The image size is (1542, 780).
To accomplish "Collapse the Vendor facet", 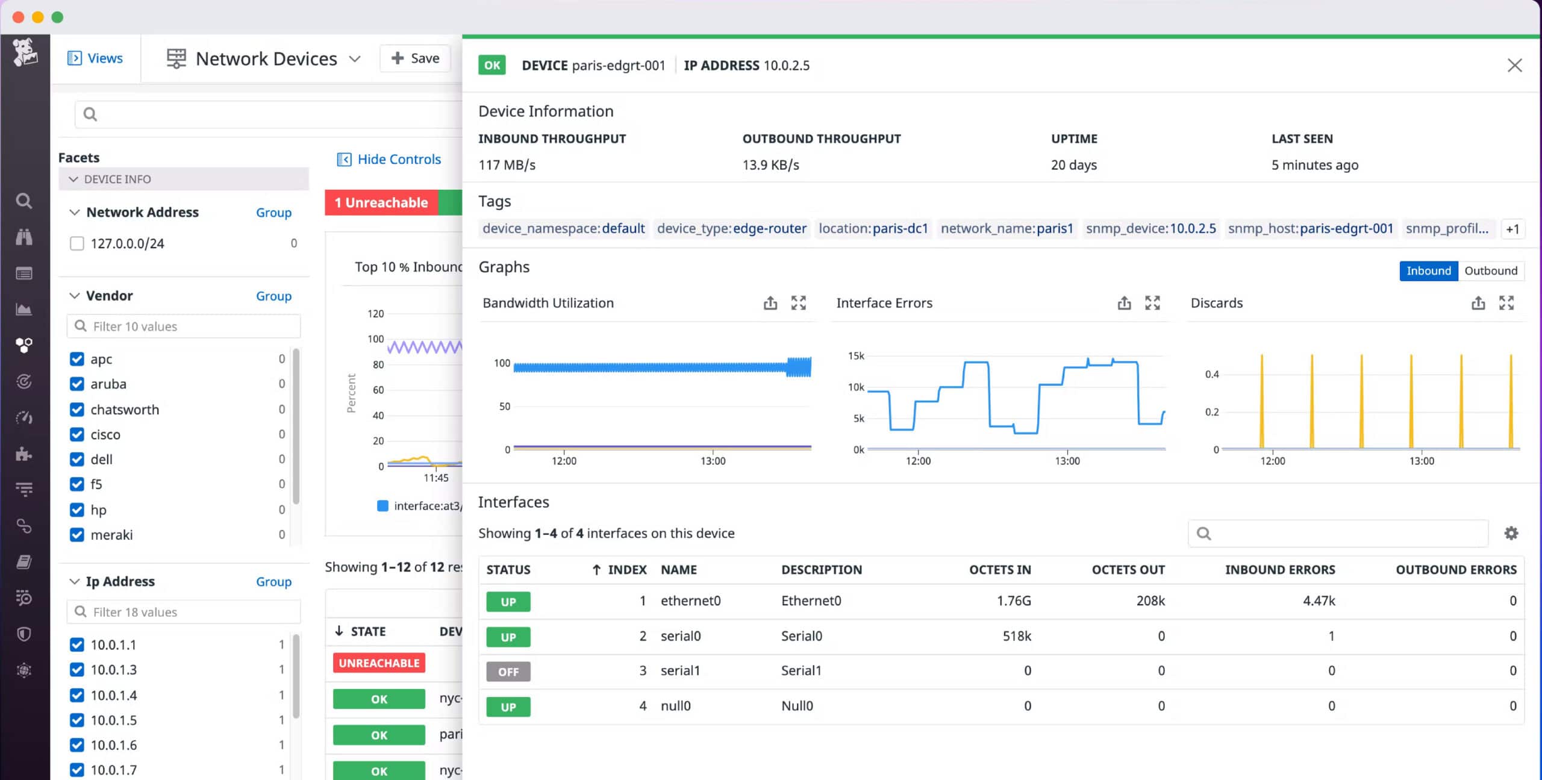I will click(x=74, y=296).
